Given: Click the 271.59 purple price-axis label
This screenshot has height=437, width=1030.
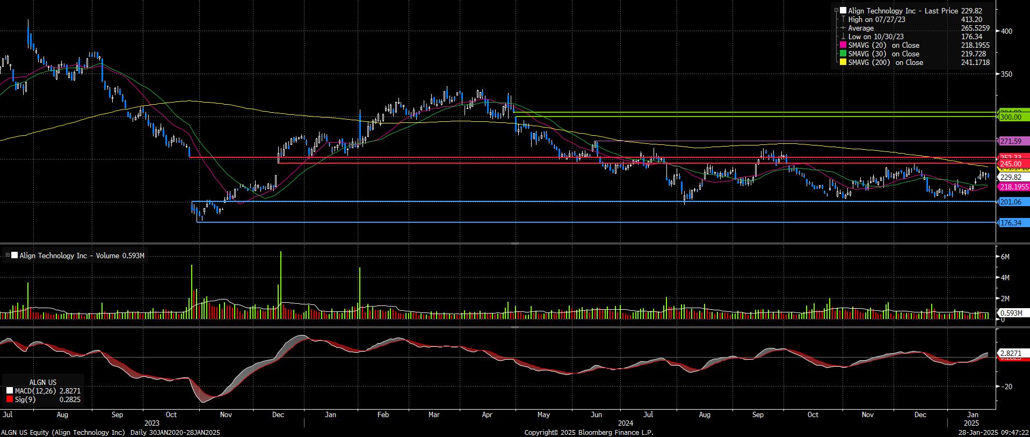Looking at the screenshot, I should pyautogui.click(x=1013, y=141).
